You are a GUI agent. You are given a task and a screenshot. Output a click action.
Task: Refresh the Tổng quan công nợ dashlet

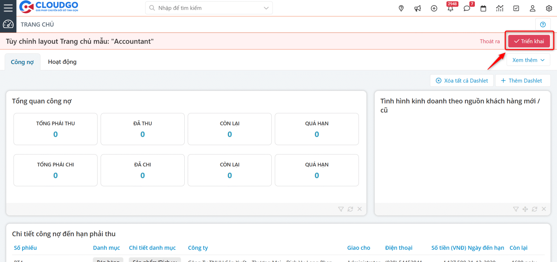coord(350,209)
